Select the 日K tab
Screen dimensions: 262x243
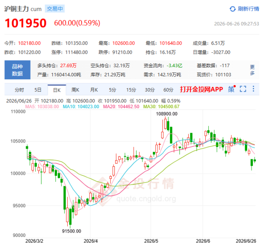pos(57,90)
